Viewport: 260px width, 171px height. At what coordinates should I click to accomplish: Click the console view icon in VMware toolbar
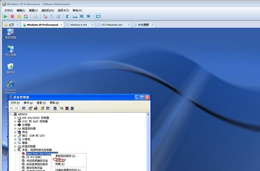tap(98, 16)
